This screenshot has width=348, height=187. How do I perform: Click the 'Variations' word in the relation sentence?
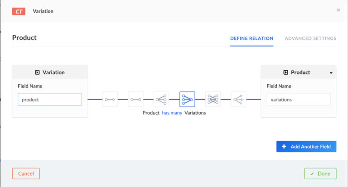pos(195,113)
